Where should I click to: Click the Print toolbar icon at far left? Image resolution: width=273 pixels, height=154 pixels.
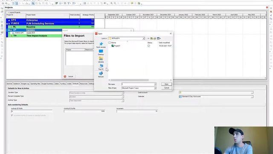[3, 3]
